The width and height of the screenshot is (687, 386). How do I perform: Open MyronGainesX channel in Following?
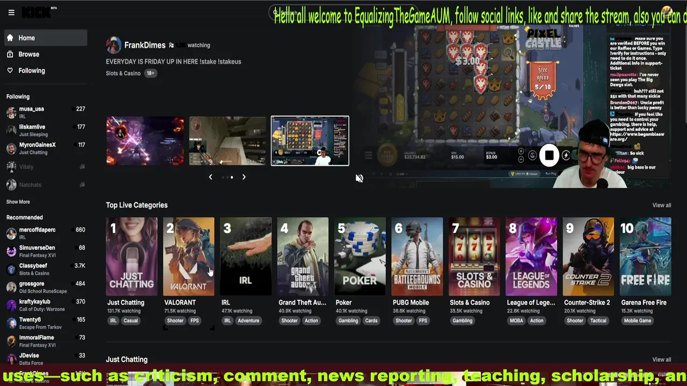click(45, 148)
